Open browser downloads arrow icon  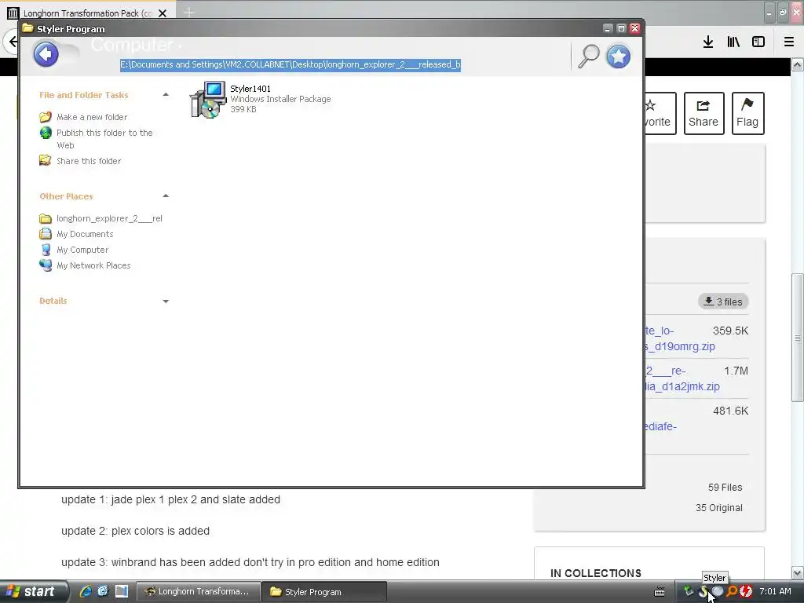[x=708, y=42]
